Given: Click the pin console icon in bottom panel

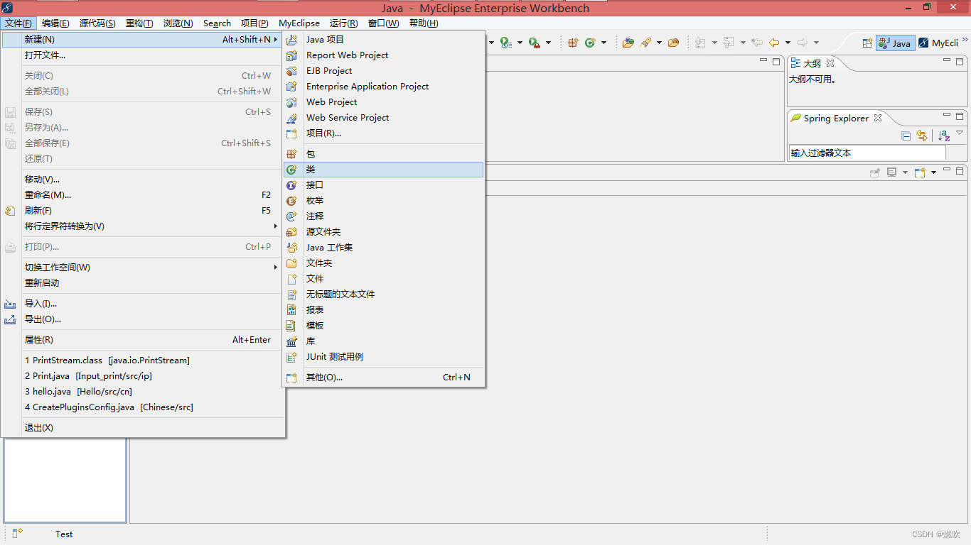Looking at the screenshot, I should [x=875, y=172].
